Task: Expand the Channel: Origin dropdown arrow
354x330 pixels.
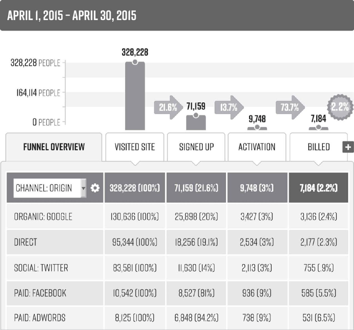Action: click(83, 188)
